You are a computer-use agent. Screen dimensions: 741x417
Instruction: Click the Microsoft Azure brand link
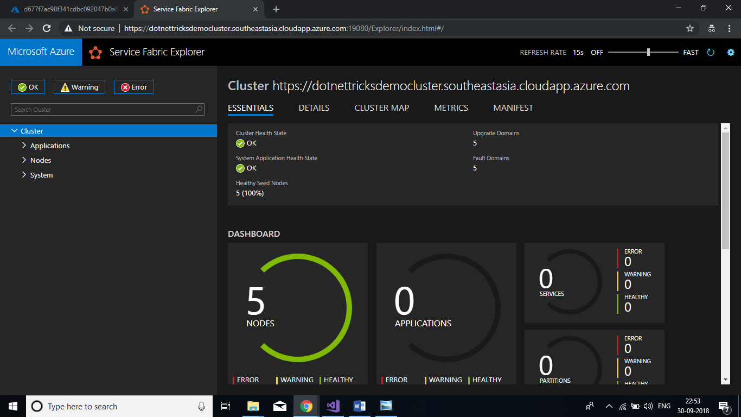41,52
